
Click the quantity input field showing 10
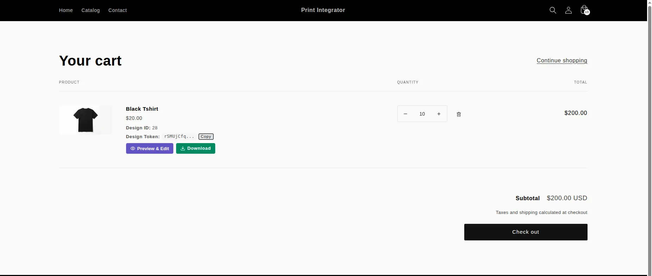click(x=422, y=114)
